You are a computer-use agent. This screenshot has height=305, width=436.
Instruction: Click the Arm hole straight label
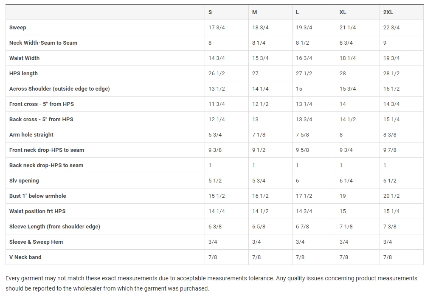[x=31, y=135]
